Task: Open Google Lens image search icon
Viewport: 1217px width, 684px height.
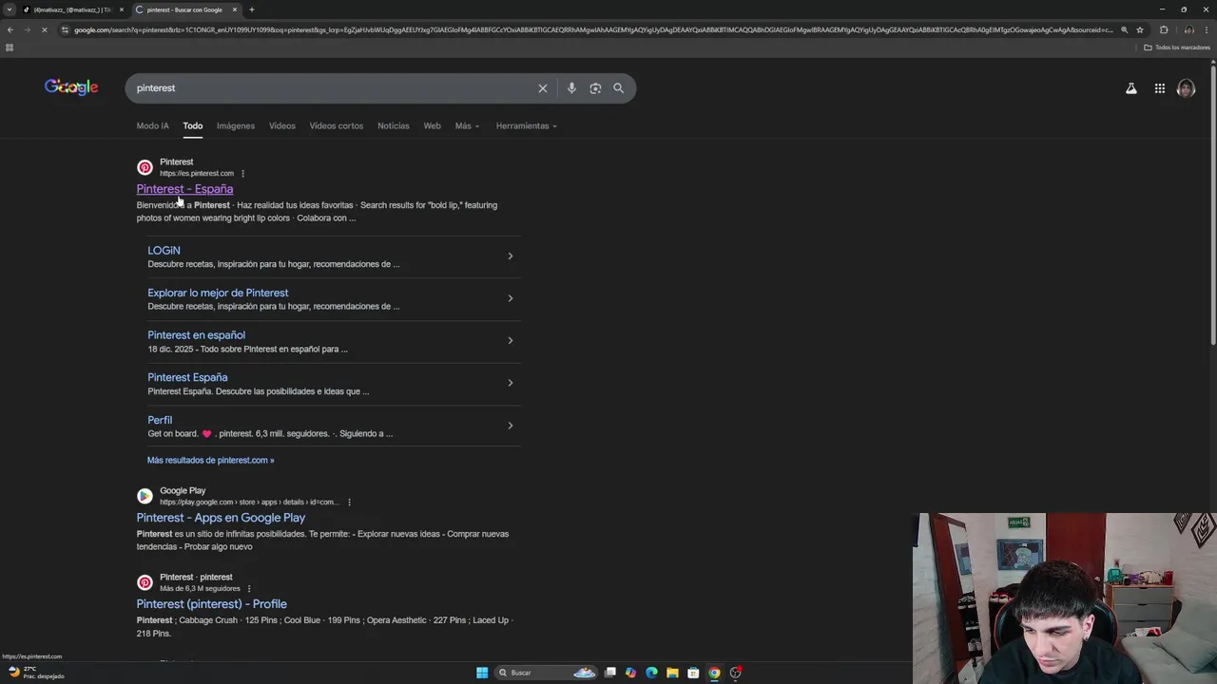Action: click(595, 88)
